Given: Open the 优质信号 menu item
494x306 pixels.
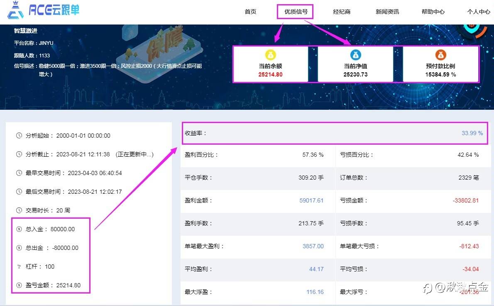Looking at the screenshot, I should [296, 12].
